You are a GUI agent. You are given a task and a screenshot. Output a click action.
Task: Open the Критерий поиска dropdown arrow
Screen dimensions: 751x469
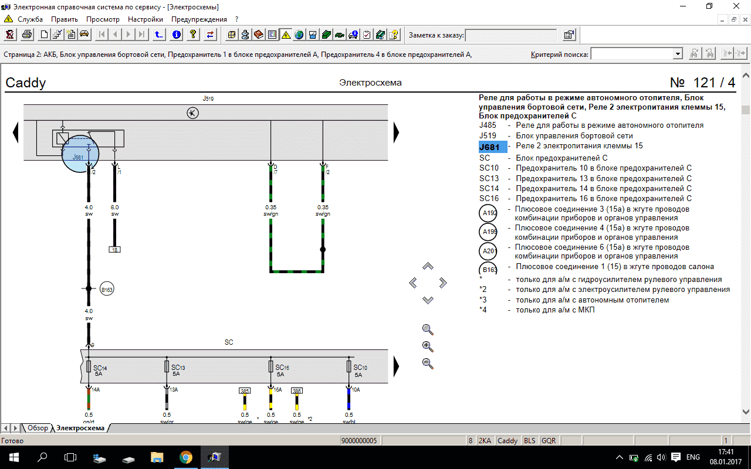pos(678,54)
